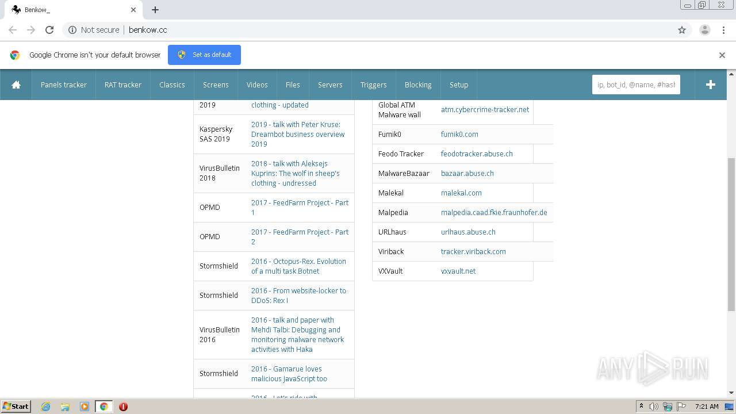Open atm.cybercrime-tracker.net link

click(485, 109)
